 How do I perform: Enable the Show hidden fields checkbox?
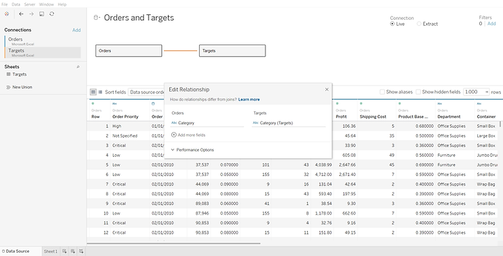pos(418,92)
